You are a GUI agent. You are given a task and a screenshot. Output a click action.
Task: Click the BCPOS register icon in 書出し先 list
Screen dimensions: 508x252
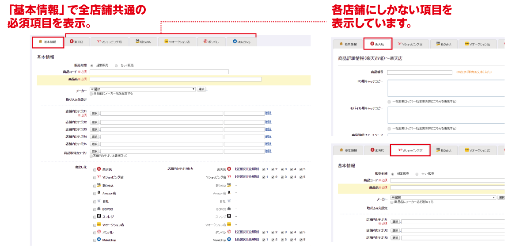99,209
